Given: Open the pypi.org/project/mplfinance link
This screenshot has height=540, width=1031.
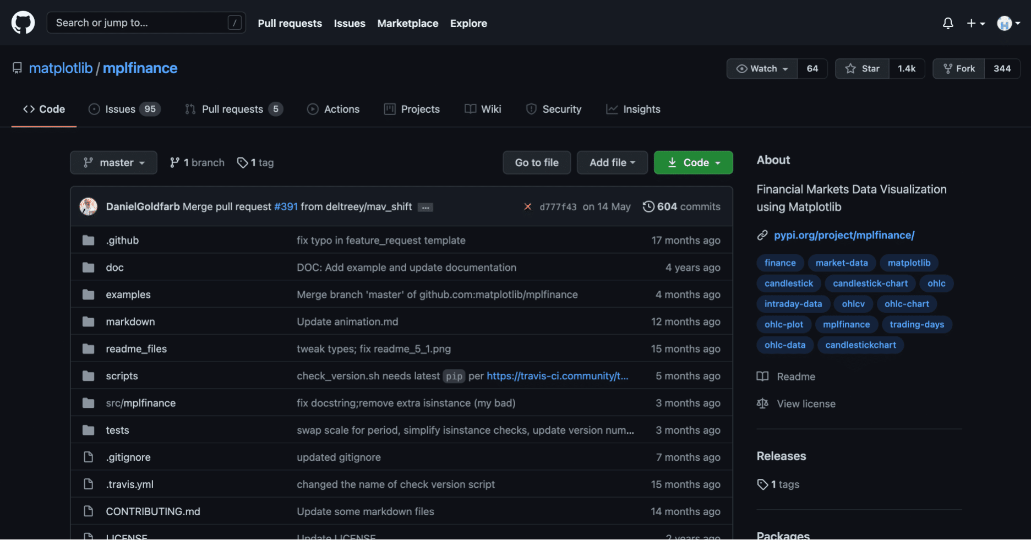Looking at the screenshot, I should 845,235.
